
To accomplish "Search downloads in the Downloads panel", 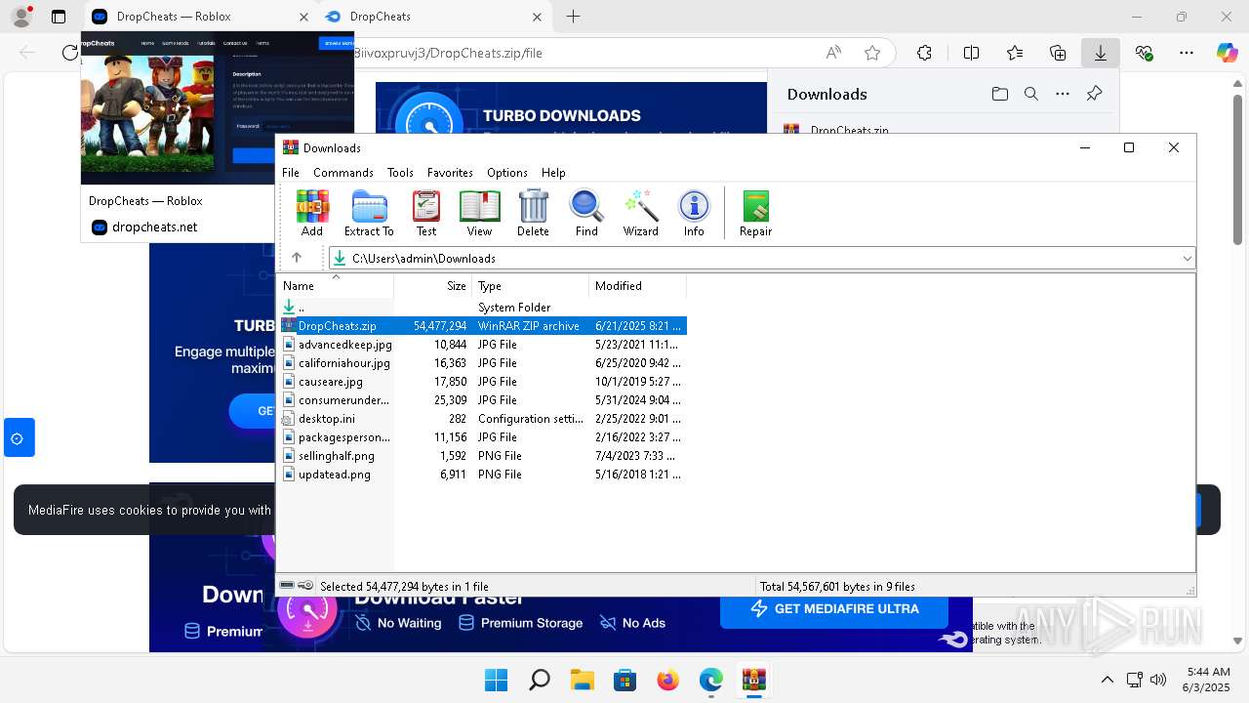I will pos(1031,94).
